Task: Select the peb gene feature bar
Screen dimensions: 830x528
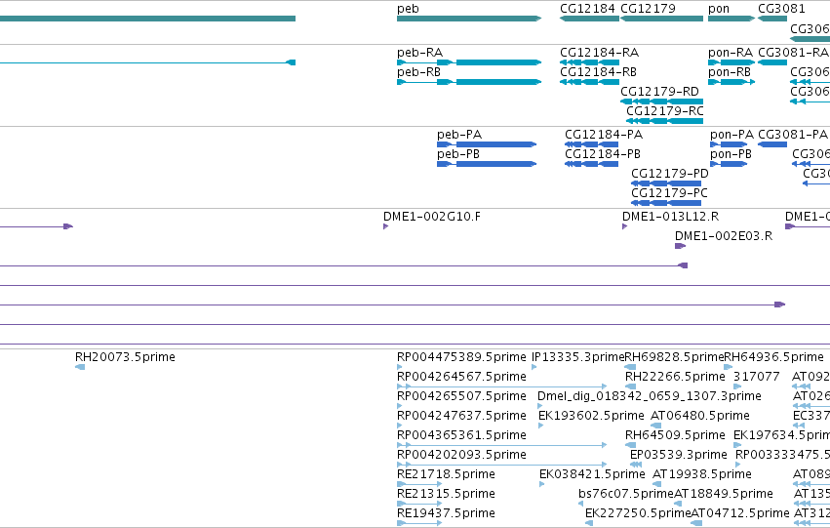Action: pos(469,19)
